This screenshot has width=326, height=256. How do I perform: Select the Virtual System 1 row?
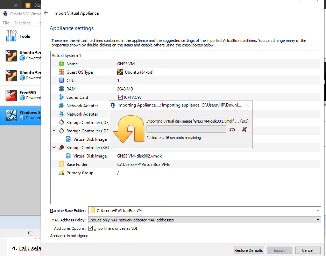click(185, 56)
